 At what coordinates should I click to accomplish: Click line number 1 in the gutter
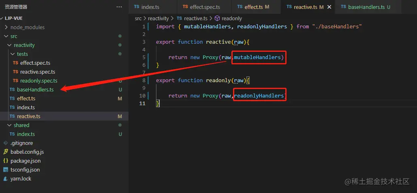pyautogui.click(x=144, y=27)
